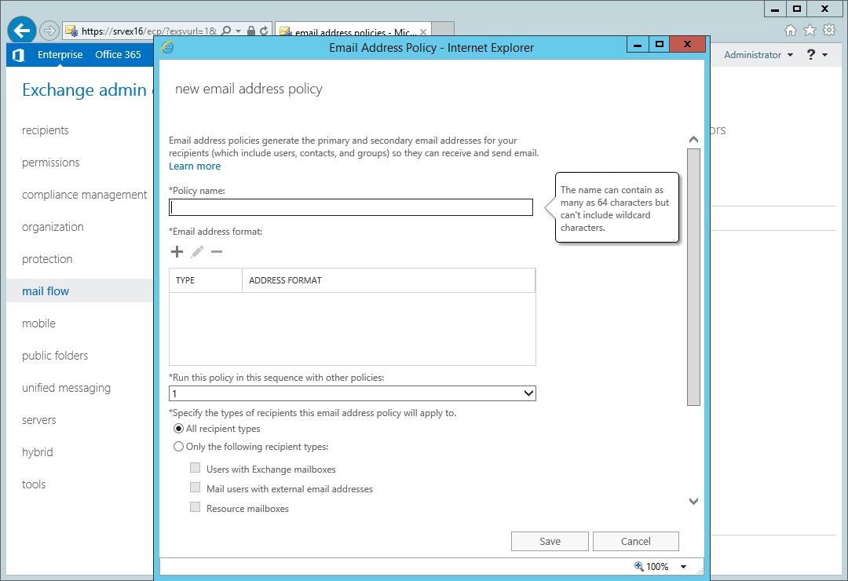
Task: Go to the browser home icon
Action: pyautogui.click(x=791, y=31)
